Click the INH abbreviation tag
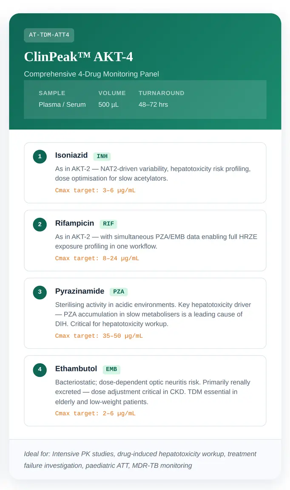 [102, 157]
